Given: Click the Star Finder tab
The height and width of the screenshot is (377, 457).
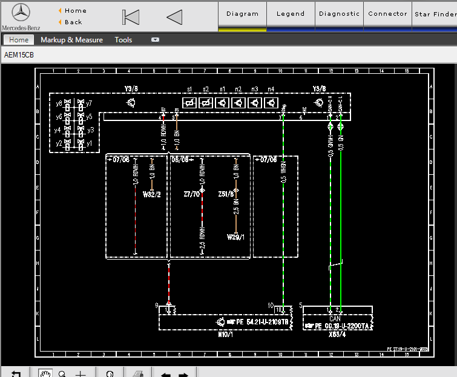Looking at the screenshot, I should coord(435,14).
